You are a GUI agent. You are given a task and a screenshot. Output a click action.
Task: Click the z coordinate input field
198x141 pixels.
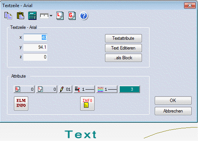(x=35, y=57)
